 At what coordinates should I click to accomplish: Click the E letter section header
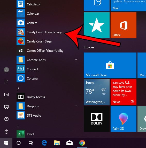pos(17,125)
